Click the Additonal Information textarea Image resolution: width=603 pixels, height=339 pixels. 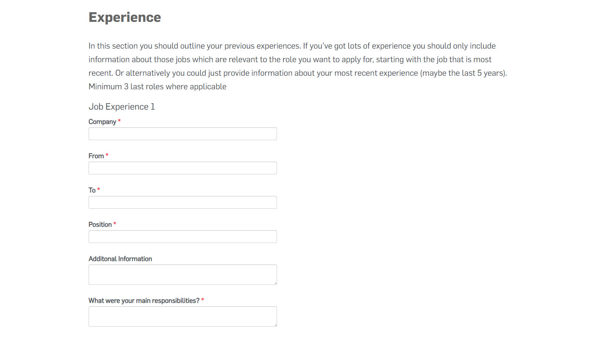(x=182, y=275)
